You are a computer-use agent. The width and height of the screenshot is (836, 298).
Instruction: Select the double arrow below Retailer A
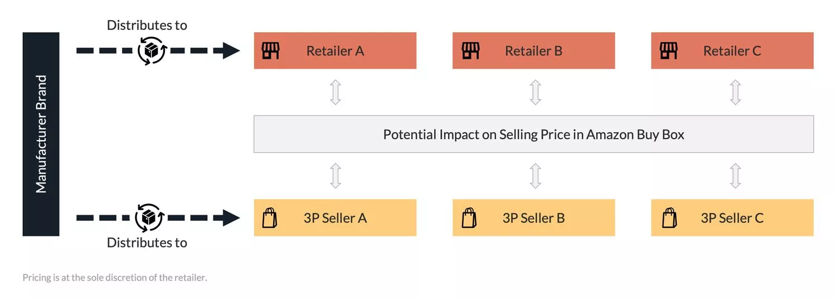335,92
